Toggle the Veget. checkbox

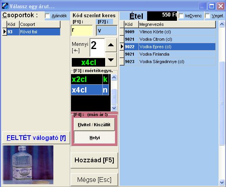pos(207,16)
